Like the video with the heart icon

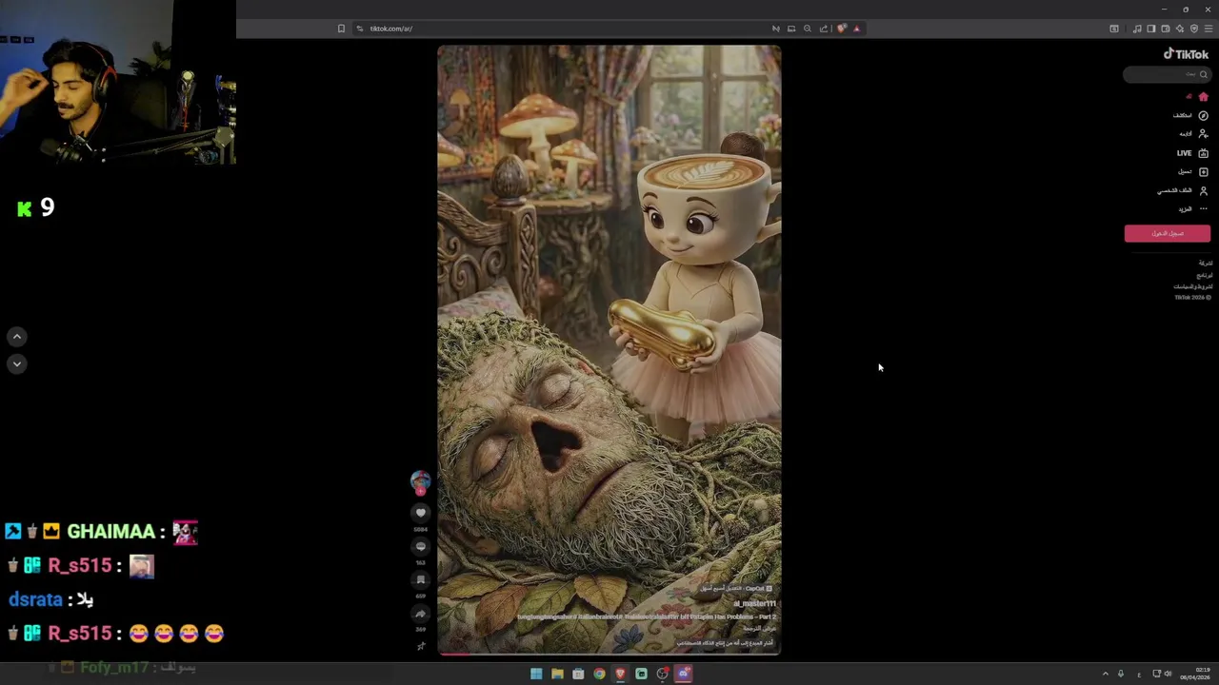coord(421,513)
